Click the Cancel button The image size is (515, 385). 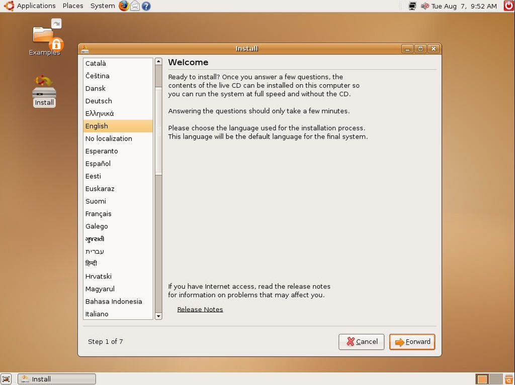tap(361, 342)
